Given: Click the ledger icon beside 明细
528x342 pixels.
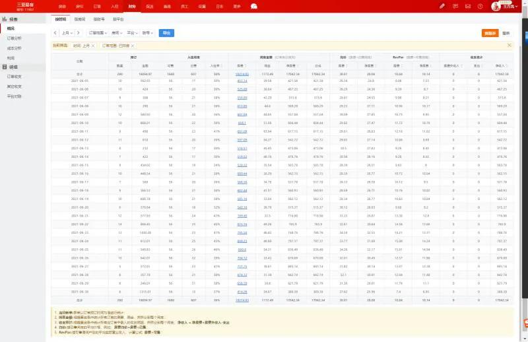Looking at the screenshot, I should pos(5,67).
